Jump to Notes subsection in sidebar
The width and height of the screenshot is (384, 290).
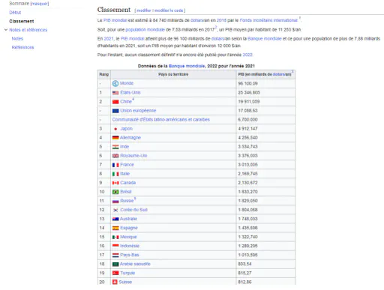tap(17, 38)
